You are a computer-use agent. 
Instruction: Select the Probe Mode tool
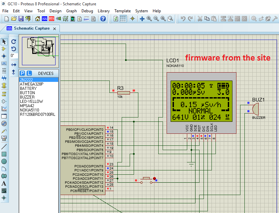pos(4,131)
